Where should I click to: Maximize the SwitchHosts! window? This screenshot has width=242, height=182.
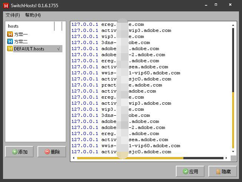tap(216, 4)
